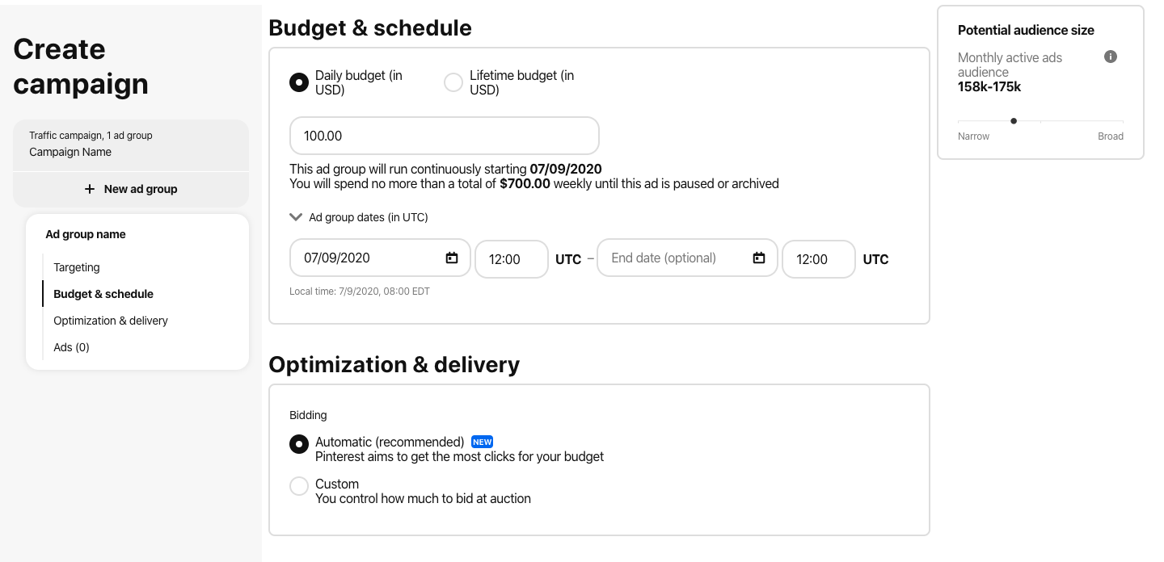The image size is (1164, 562).
Task: Choose Custom bidding option
Action: [298, 485]
